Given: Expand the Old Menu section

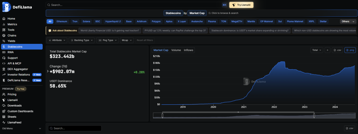Looking at the screenshot, I should point(22,128).
